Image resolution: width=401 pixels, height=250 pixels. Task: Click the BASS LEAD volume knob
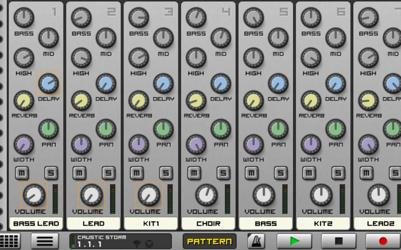coord(34,195)
